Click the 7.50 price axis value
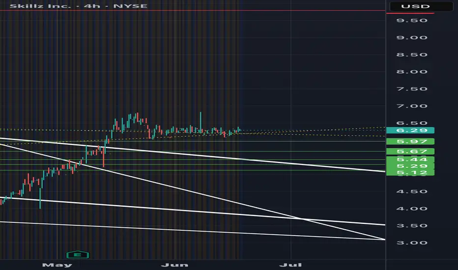Screen dimensions: 458x270 pyautogui.click(x=412, y=89)
